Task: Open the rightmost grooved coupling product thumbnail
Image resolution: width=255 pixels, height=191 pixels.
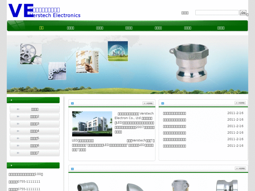Action: (227, 185)
